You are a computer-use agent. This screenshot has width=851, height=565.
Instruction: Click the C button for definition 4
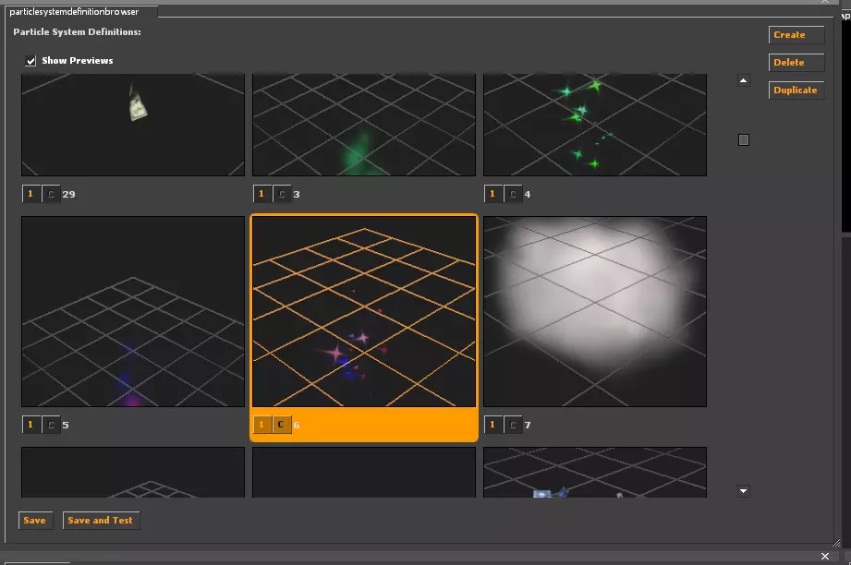[x=513, y=194]
